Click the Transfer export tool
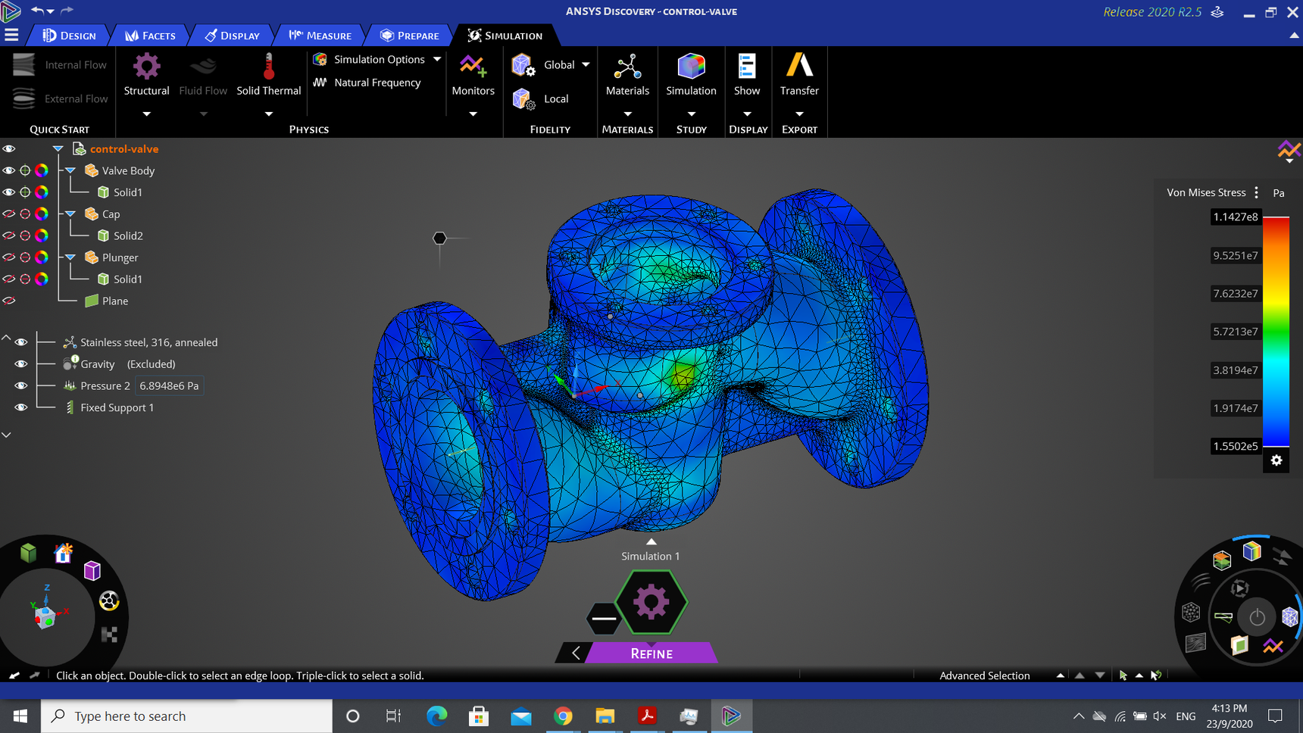The image size is (1303, 733). (x=799, y=74)
